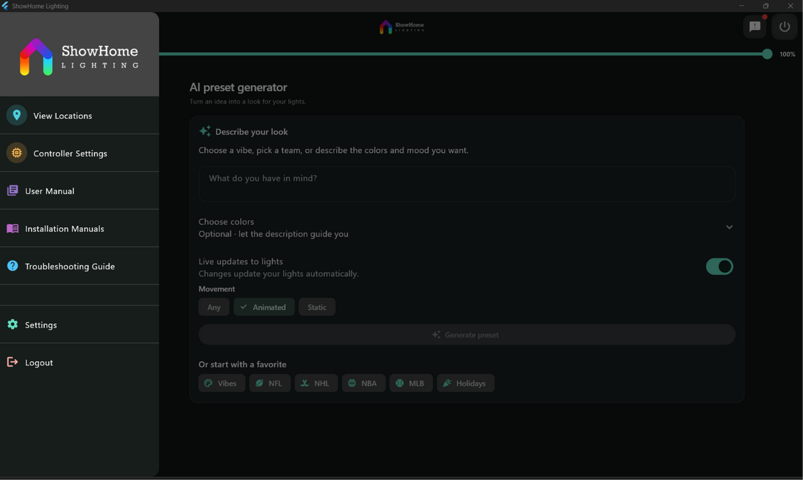Click the Movement label
Viewport: 803px width, 480px height.
click(217, 289)
